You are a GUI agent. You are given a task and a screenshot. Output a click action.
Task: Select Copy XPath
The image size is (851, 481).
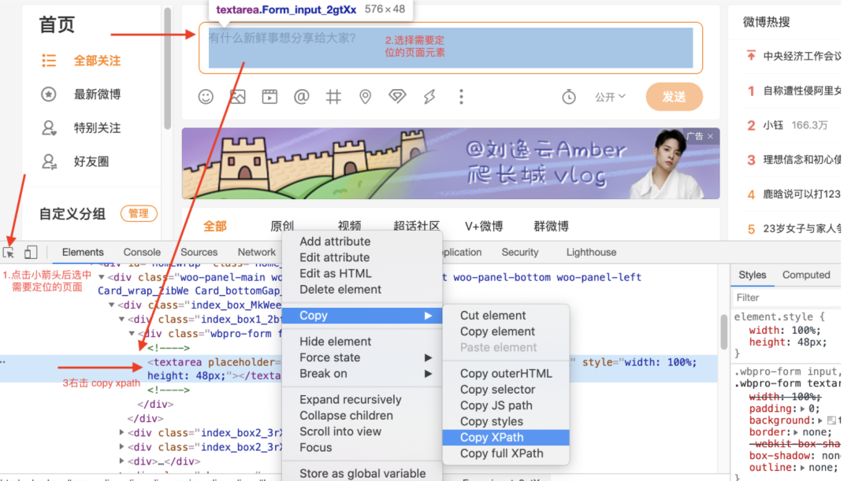point(506,438)
